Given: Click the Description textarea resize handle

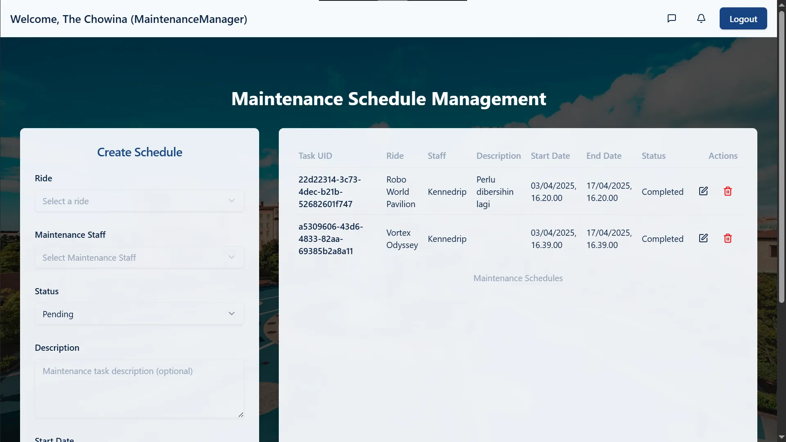Looking at the screenshot, I should coord(241,415).
